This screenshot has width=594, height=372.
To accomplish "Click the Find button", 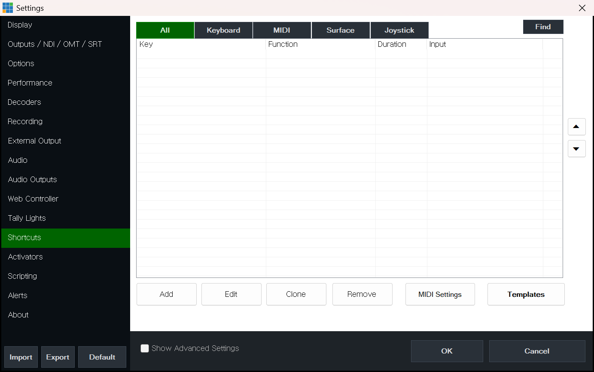I will (x=543, y=27).
